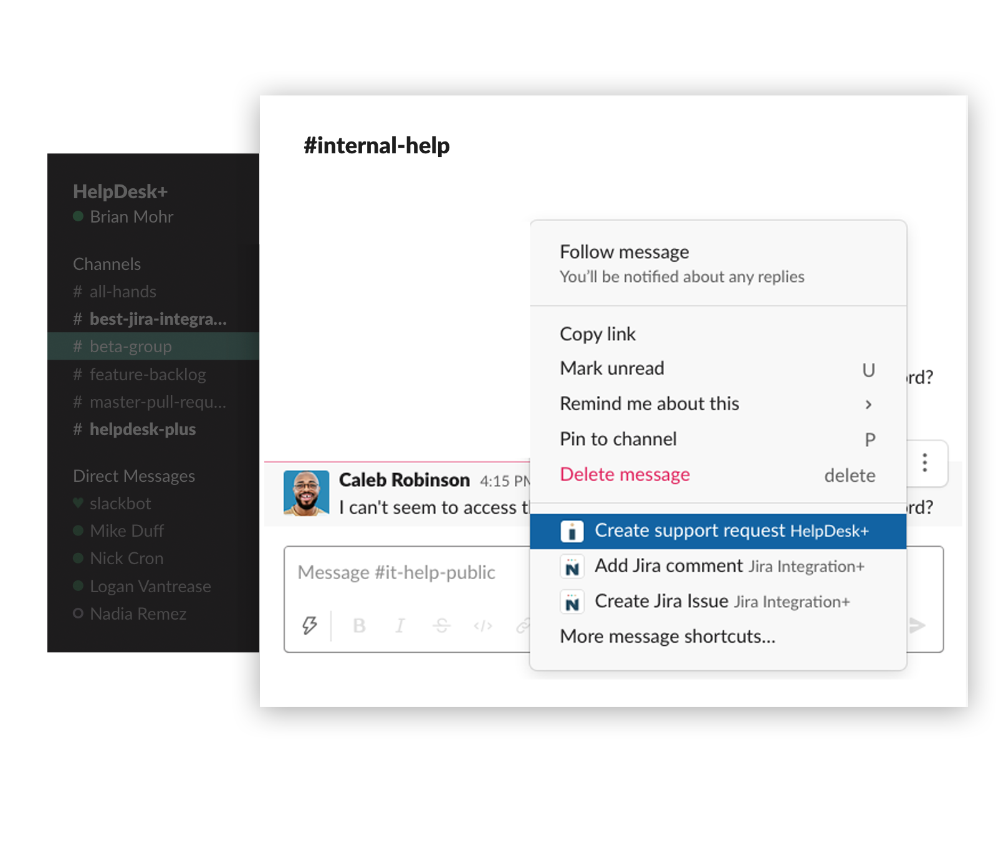Open the master-pull-requ… channel
This screenshot has width=1006, height=854.
pyautogui.click(x=153, y=402)
